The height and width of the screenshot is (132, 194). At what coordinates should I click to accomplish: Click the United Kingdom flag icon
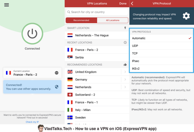70,72
